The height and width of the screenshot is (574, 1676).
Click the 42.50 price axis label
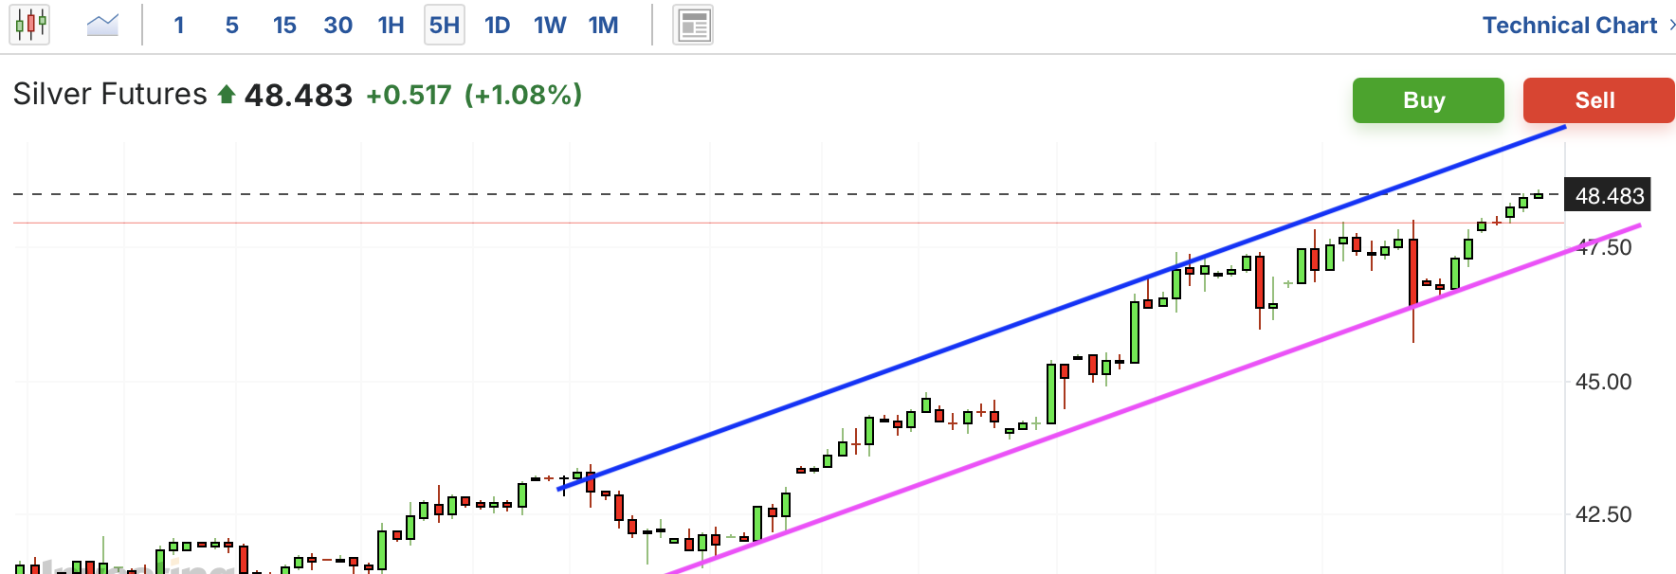[x=1603, y=514]
